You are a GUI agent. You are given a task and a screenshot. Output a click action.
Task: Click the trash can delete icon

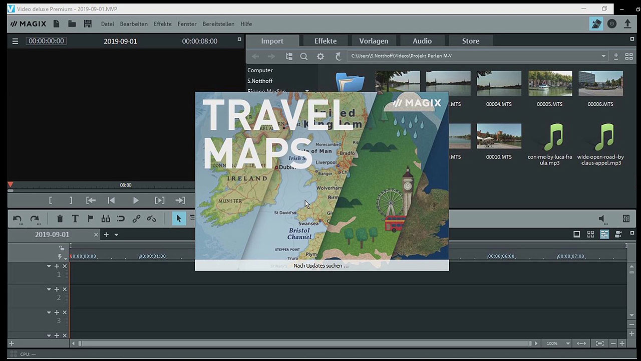60,219
